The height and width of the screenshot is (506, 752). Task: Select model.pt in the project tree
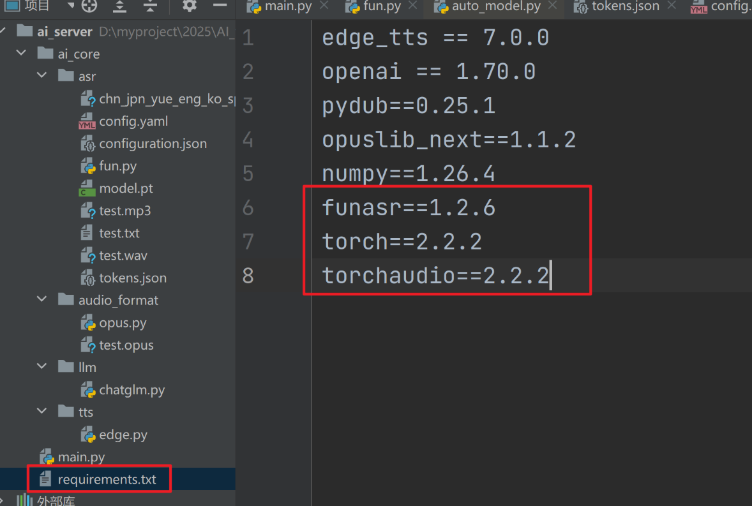(126, 188)
